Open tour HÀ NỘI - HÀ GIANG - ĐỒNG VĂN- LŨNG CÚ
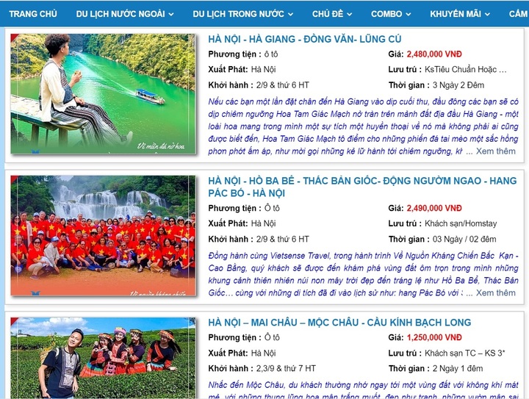This screenshot has height=399, width=529. coord(305,39)
